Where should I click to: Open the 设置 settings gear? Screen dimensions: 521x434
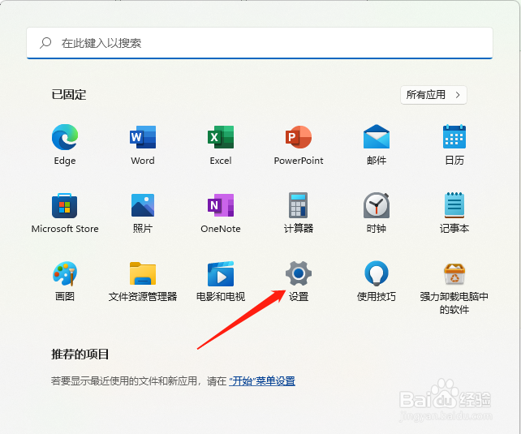point(299,273)
